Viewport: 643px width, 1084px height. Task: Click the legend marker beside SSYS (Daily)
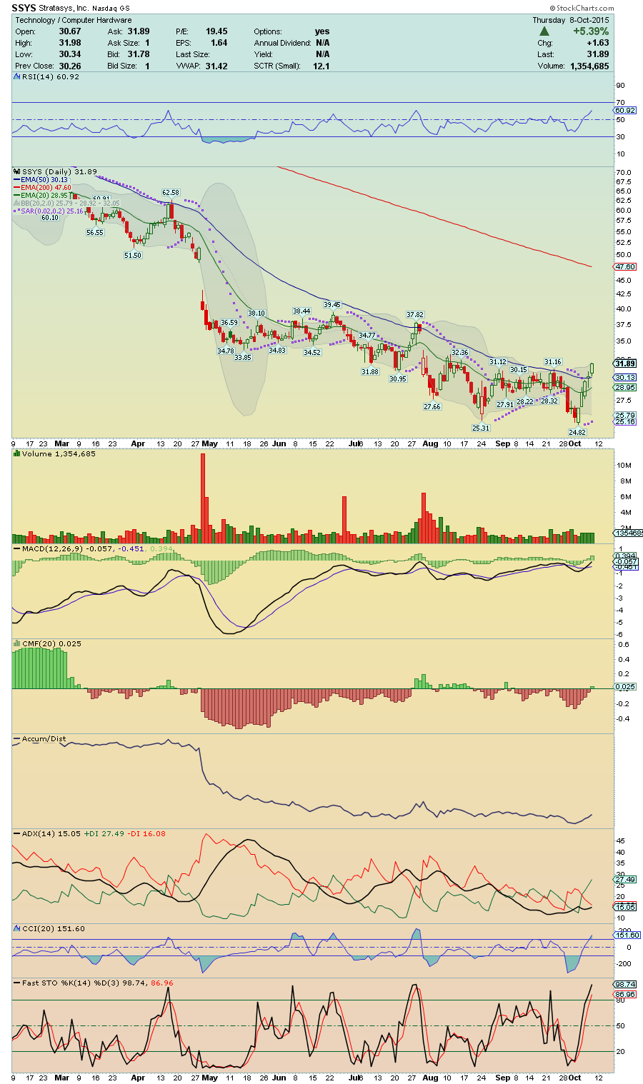pos(17,171)
